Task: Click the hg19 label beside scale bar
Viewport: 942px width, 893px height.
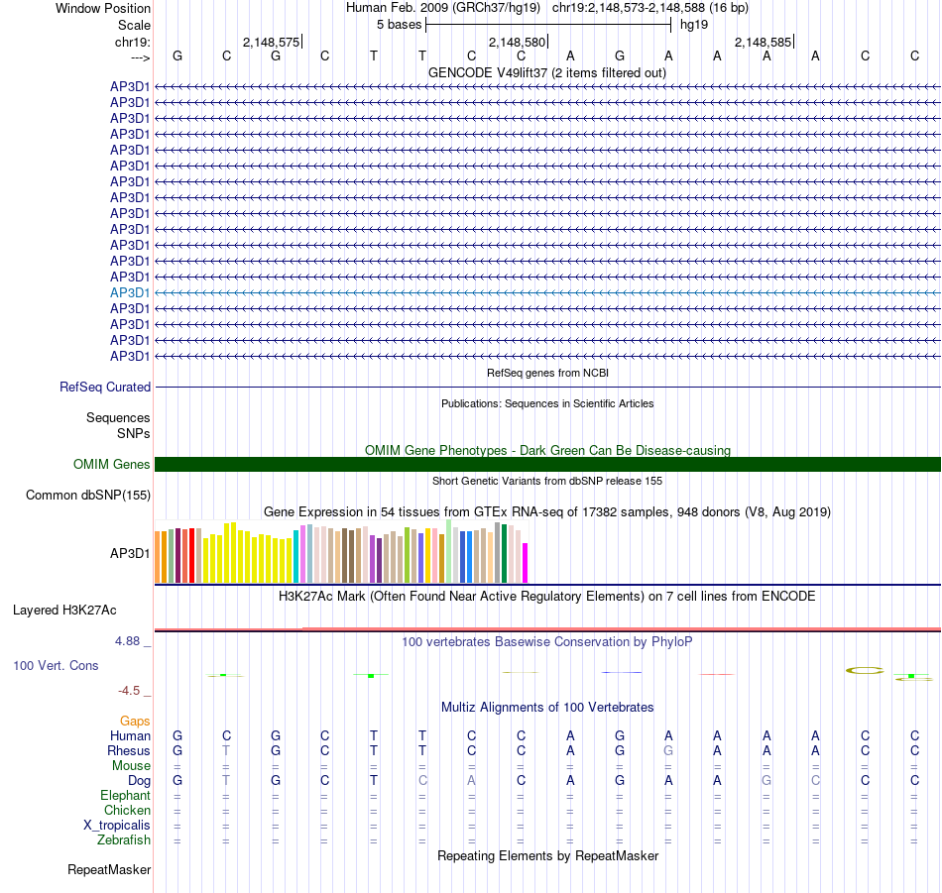Action: click(x=694, y=25)
